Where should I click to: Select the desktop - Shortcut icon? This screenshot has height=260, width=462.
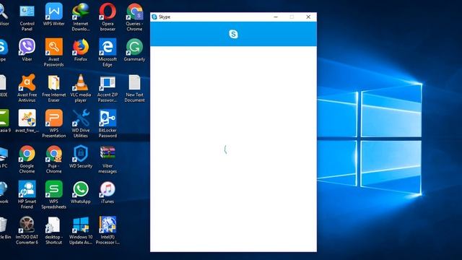point(54,225)
